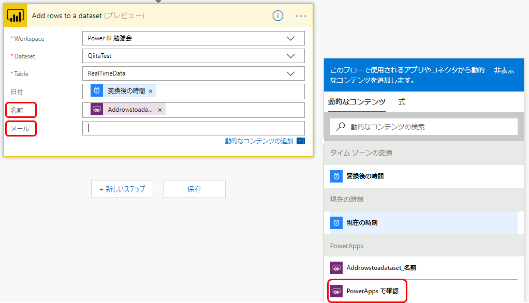
Task: Click the Power BI connector icon
Action: point(15,16)
